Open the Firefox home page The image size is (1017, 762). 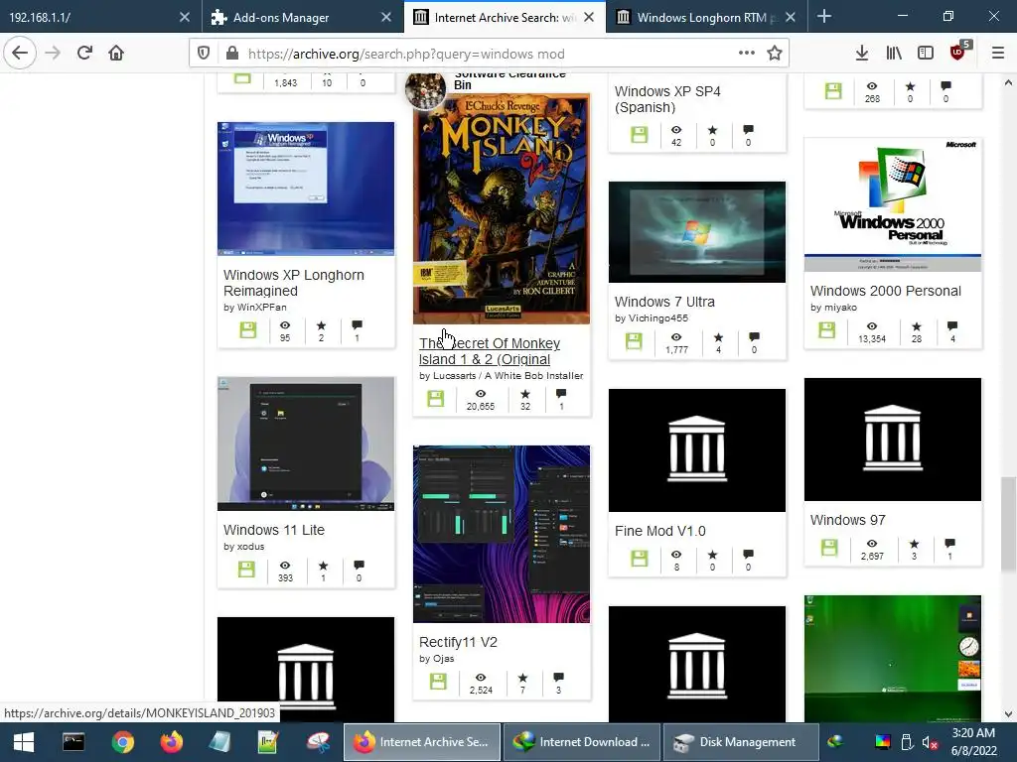pos(116,54)
